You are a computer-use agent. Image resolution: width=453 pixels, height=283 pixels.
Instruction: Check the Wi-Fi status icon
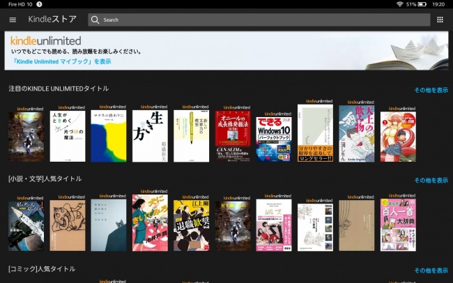(399, 4)
